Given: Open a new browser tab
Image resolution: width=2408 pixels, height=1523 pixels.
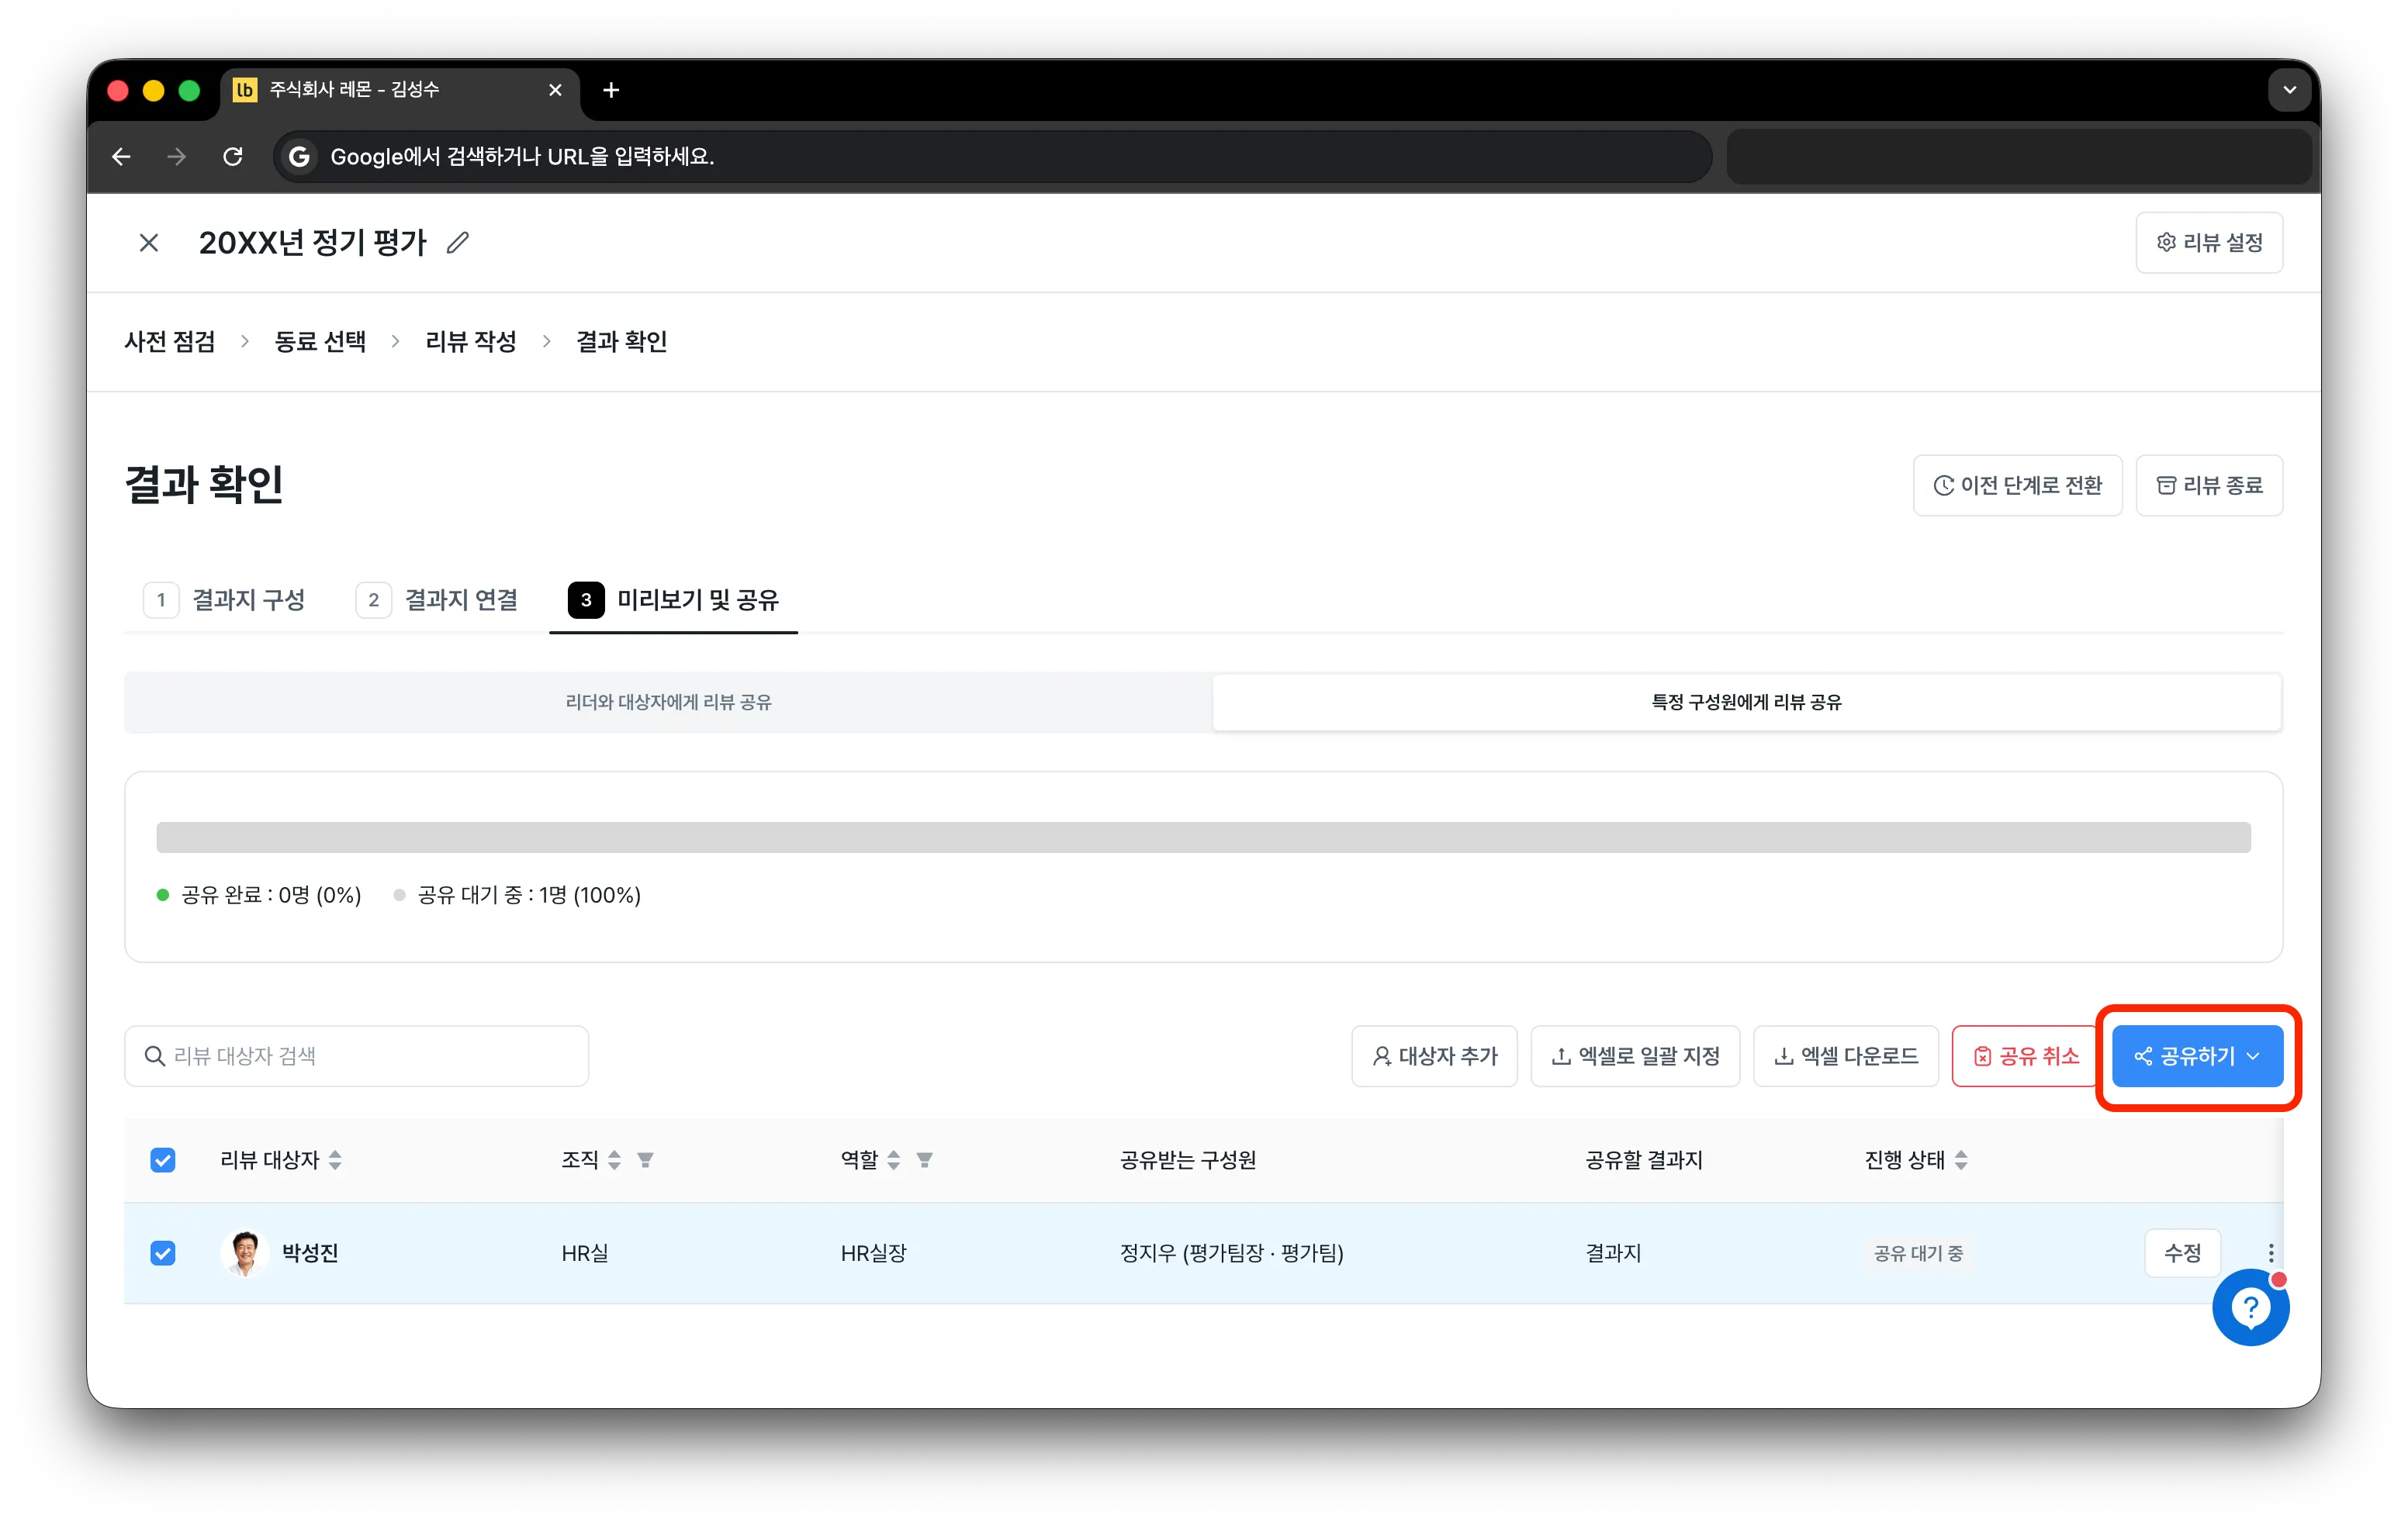Looking at the screenshot, I should tap(611, 90).
